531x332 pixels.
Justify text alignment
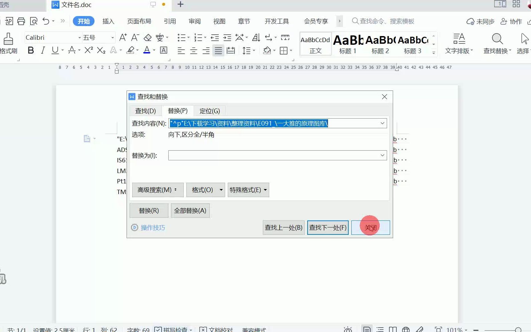[x=218, y=51]
